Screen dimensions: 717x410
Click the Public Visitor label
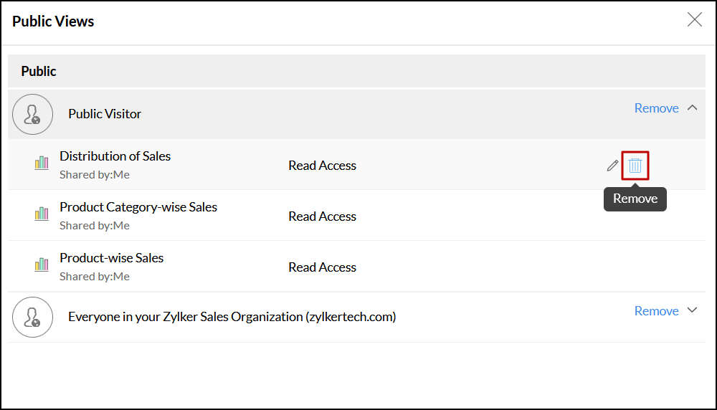[x=105, y=114]
